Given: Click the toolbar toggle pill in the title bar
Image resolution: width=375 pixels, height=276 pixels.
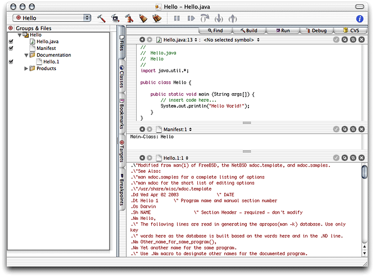Looking at the screenshot, I should [x=359, y=6].
